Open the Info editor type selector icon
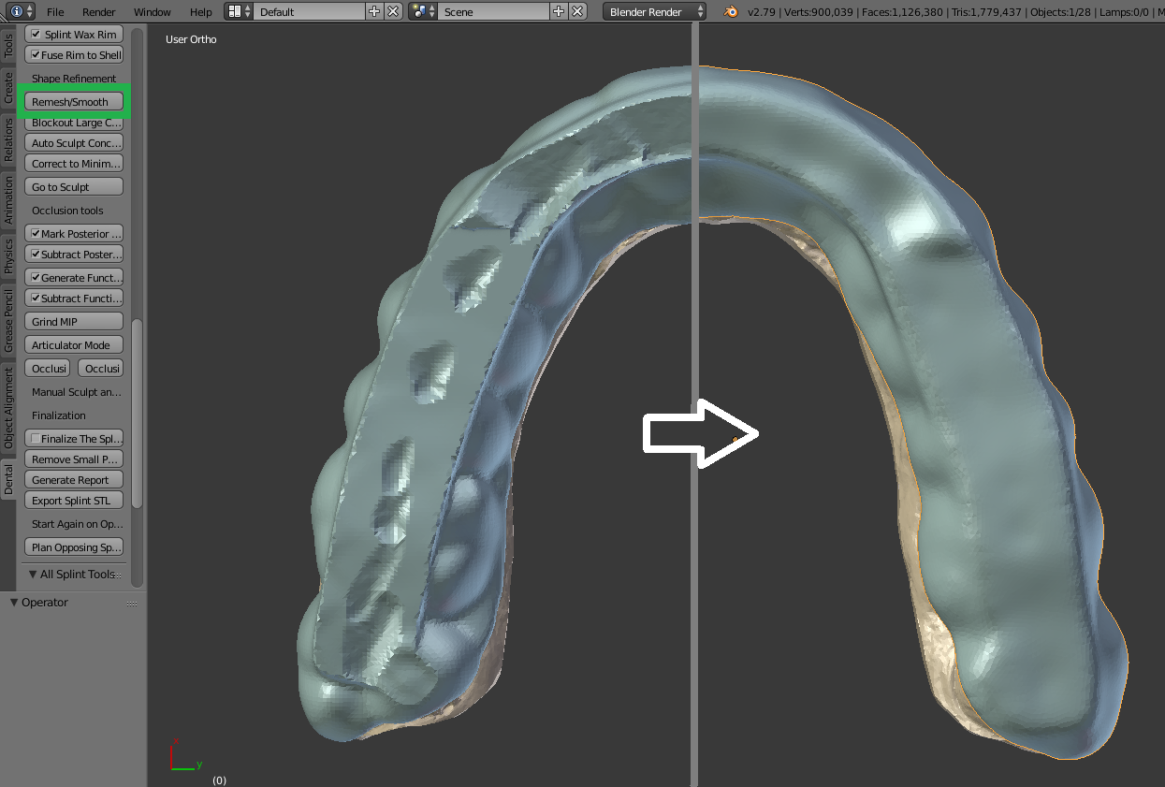 [22, 12]
